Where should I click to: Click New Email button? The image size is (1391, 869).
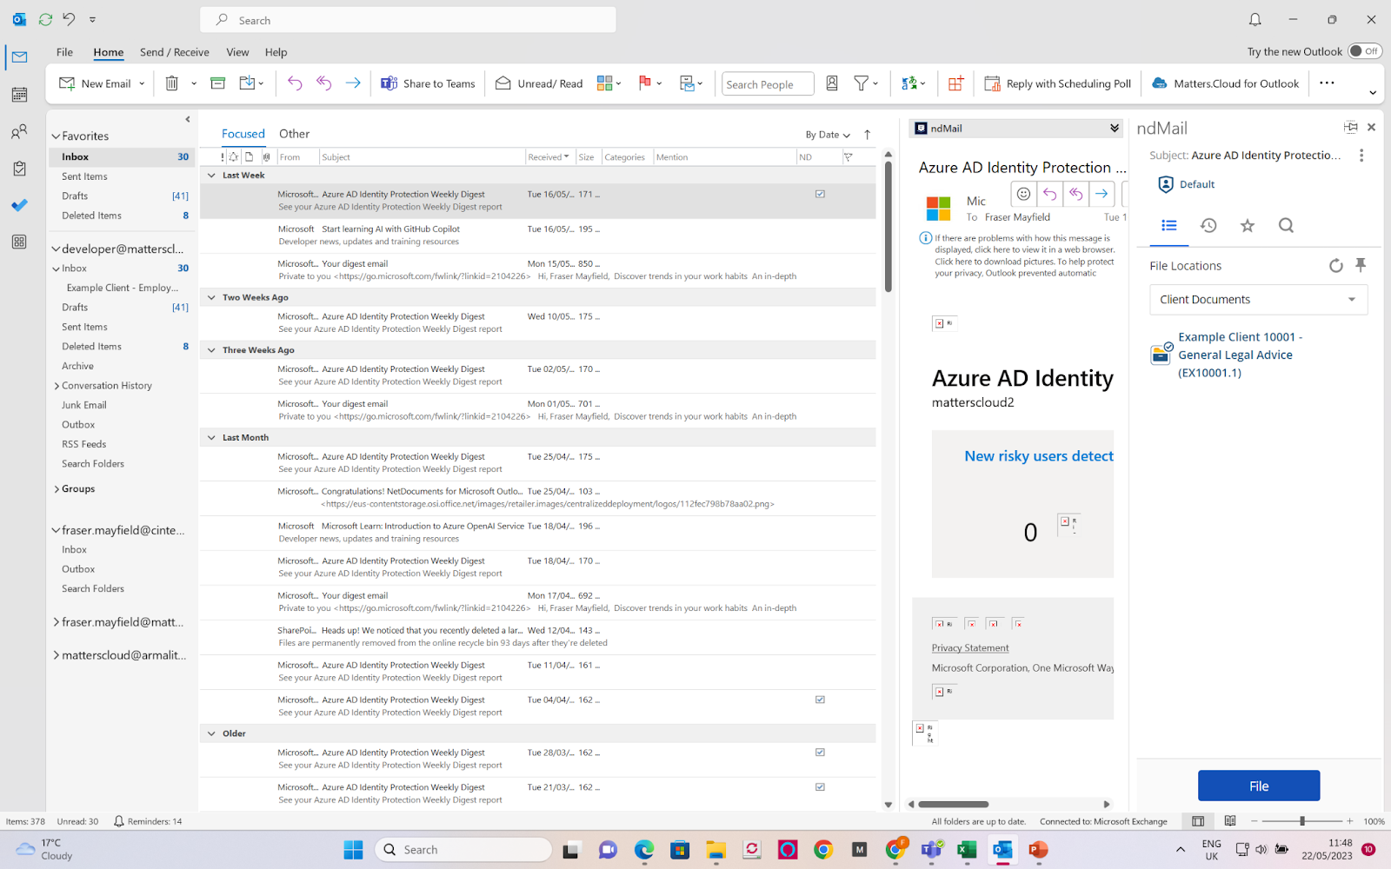pyautogui.click(x=96, y=83)
